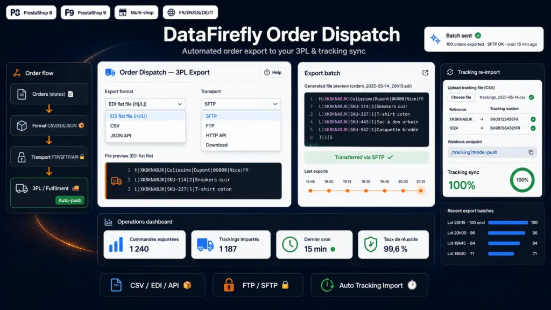Viewport: 551px width, 310px height.
Task: Select FTP in Transport list
Action: tap(241, 126)
